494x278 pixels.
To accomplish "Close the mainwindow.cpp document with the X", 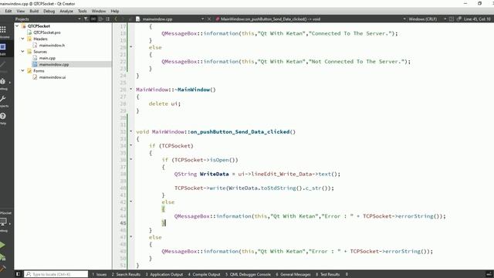I will [209, 19].
